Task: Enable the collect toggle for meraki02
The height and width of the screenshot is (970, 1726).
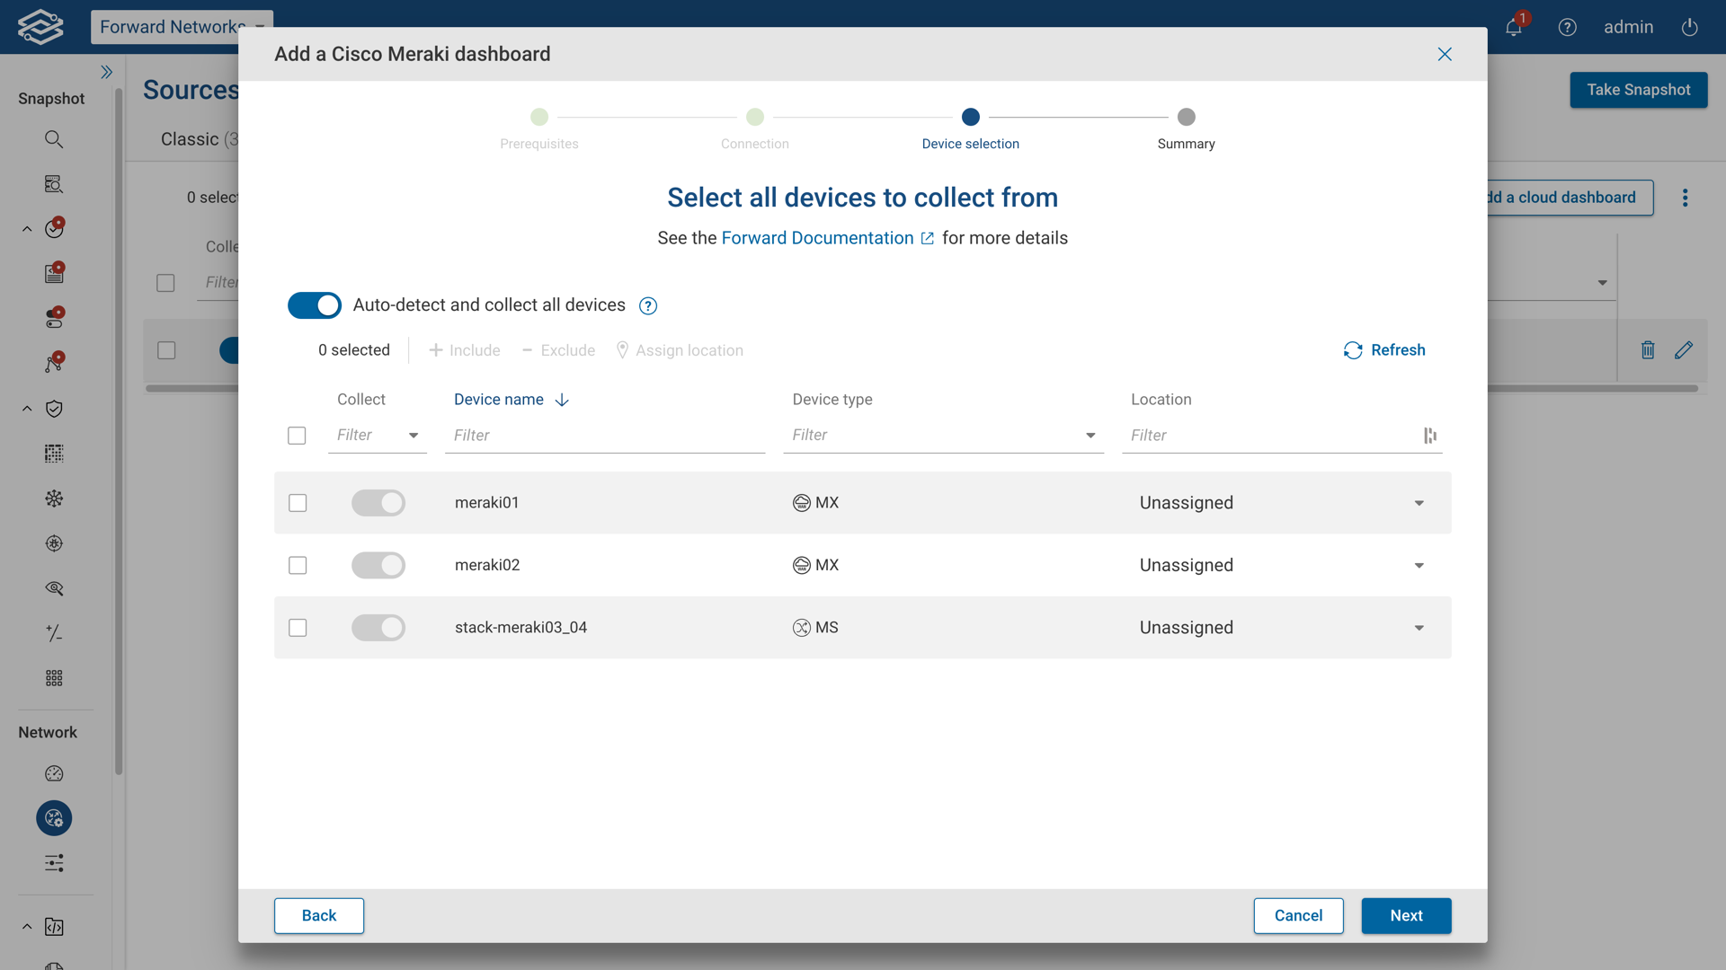Action: pyautogui.click(x=378, y=565)
